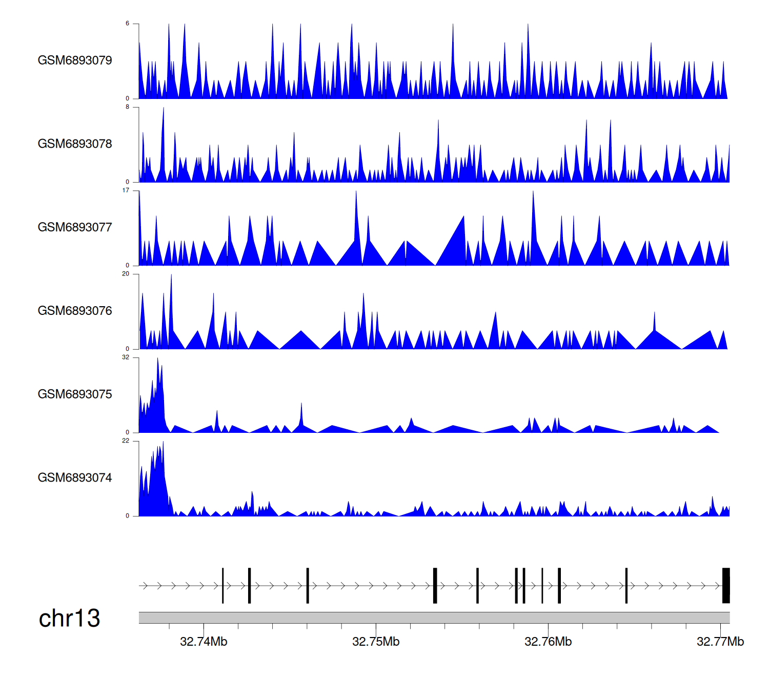Click the y-axis maximum value 17
The height and width of the screenshot is (677, 769).
126,190
